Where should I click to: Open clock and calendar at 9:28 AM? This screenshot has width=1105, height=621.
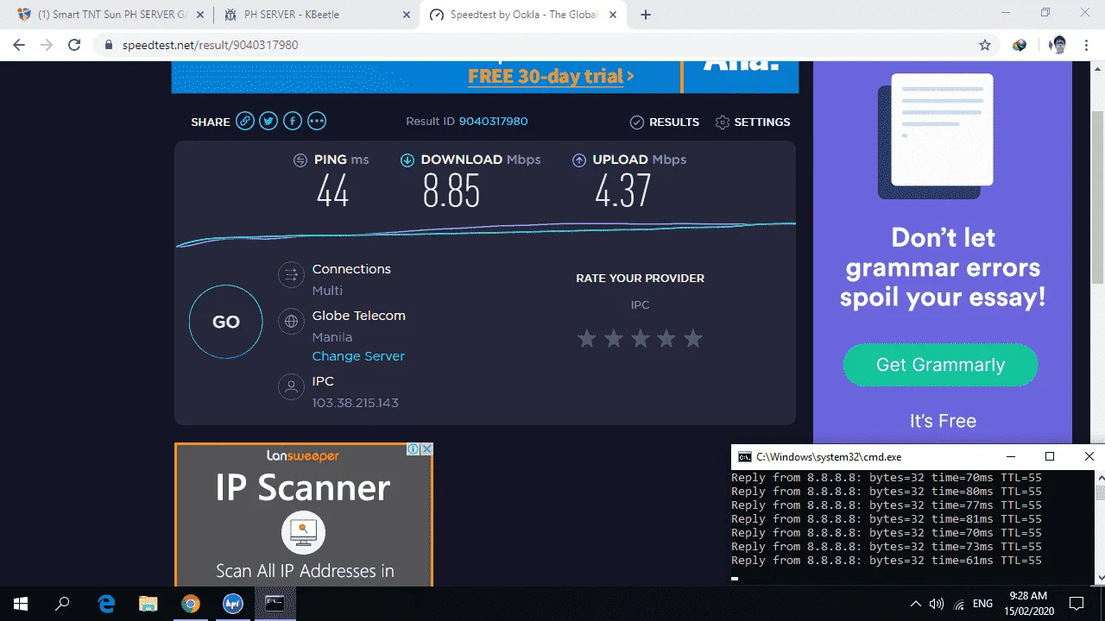[1027, 604]
